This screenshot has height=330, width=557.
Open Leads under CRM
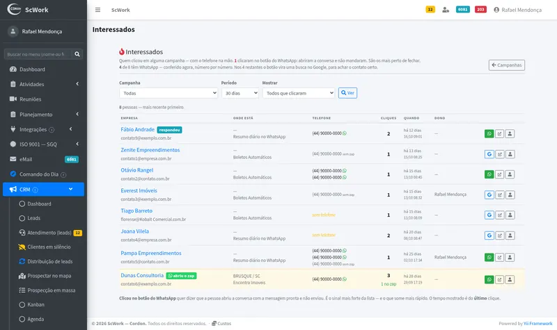click(46, 218)
